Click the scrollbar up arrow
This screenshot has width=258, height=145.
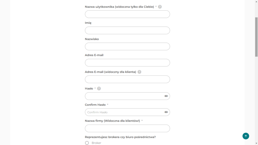256,1
